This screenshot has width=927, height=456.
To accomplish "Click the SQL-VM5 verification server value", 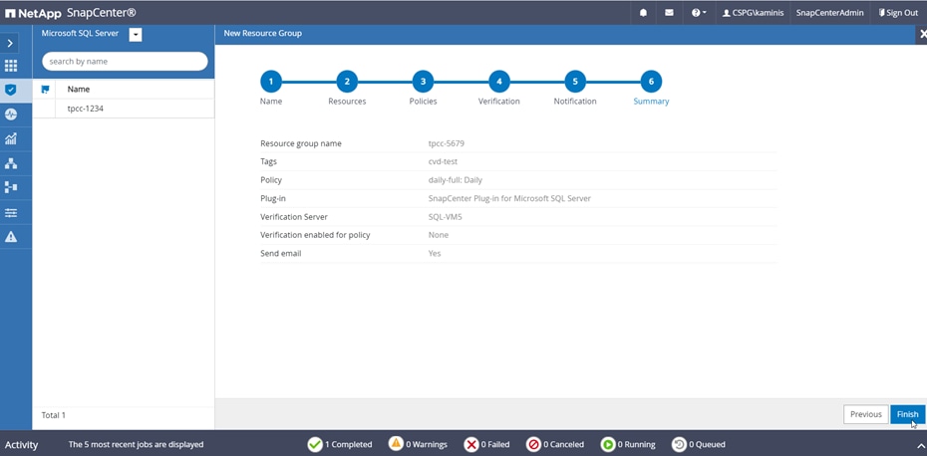I will pyautogui.click(x=446, y=217).
